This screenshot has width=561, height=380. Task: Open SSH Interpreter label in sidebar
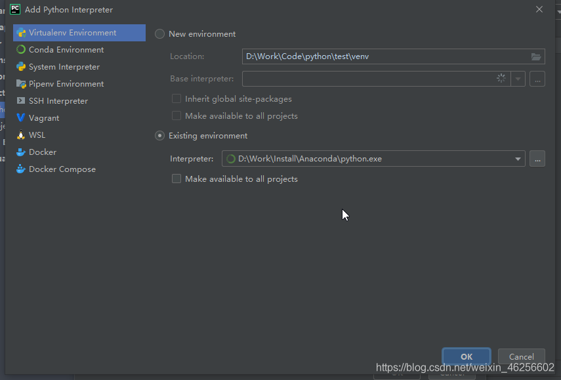click(58, 101)
